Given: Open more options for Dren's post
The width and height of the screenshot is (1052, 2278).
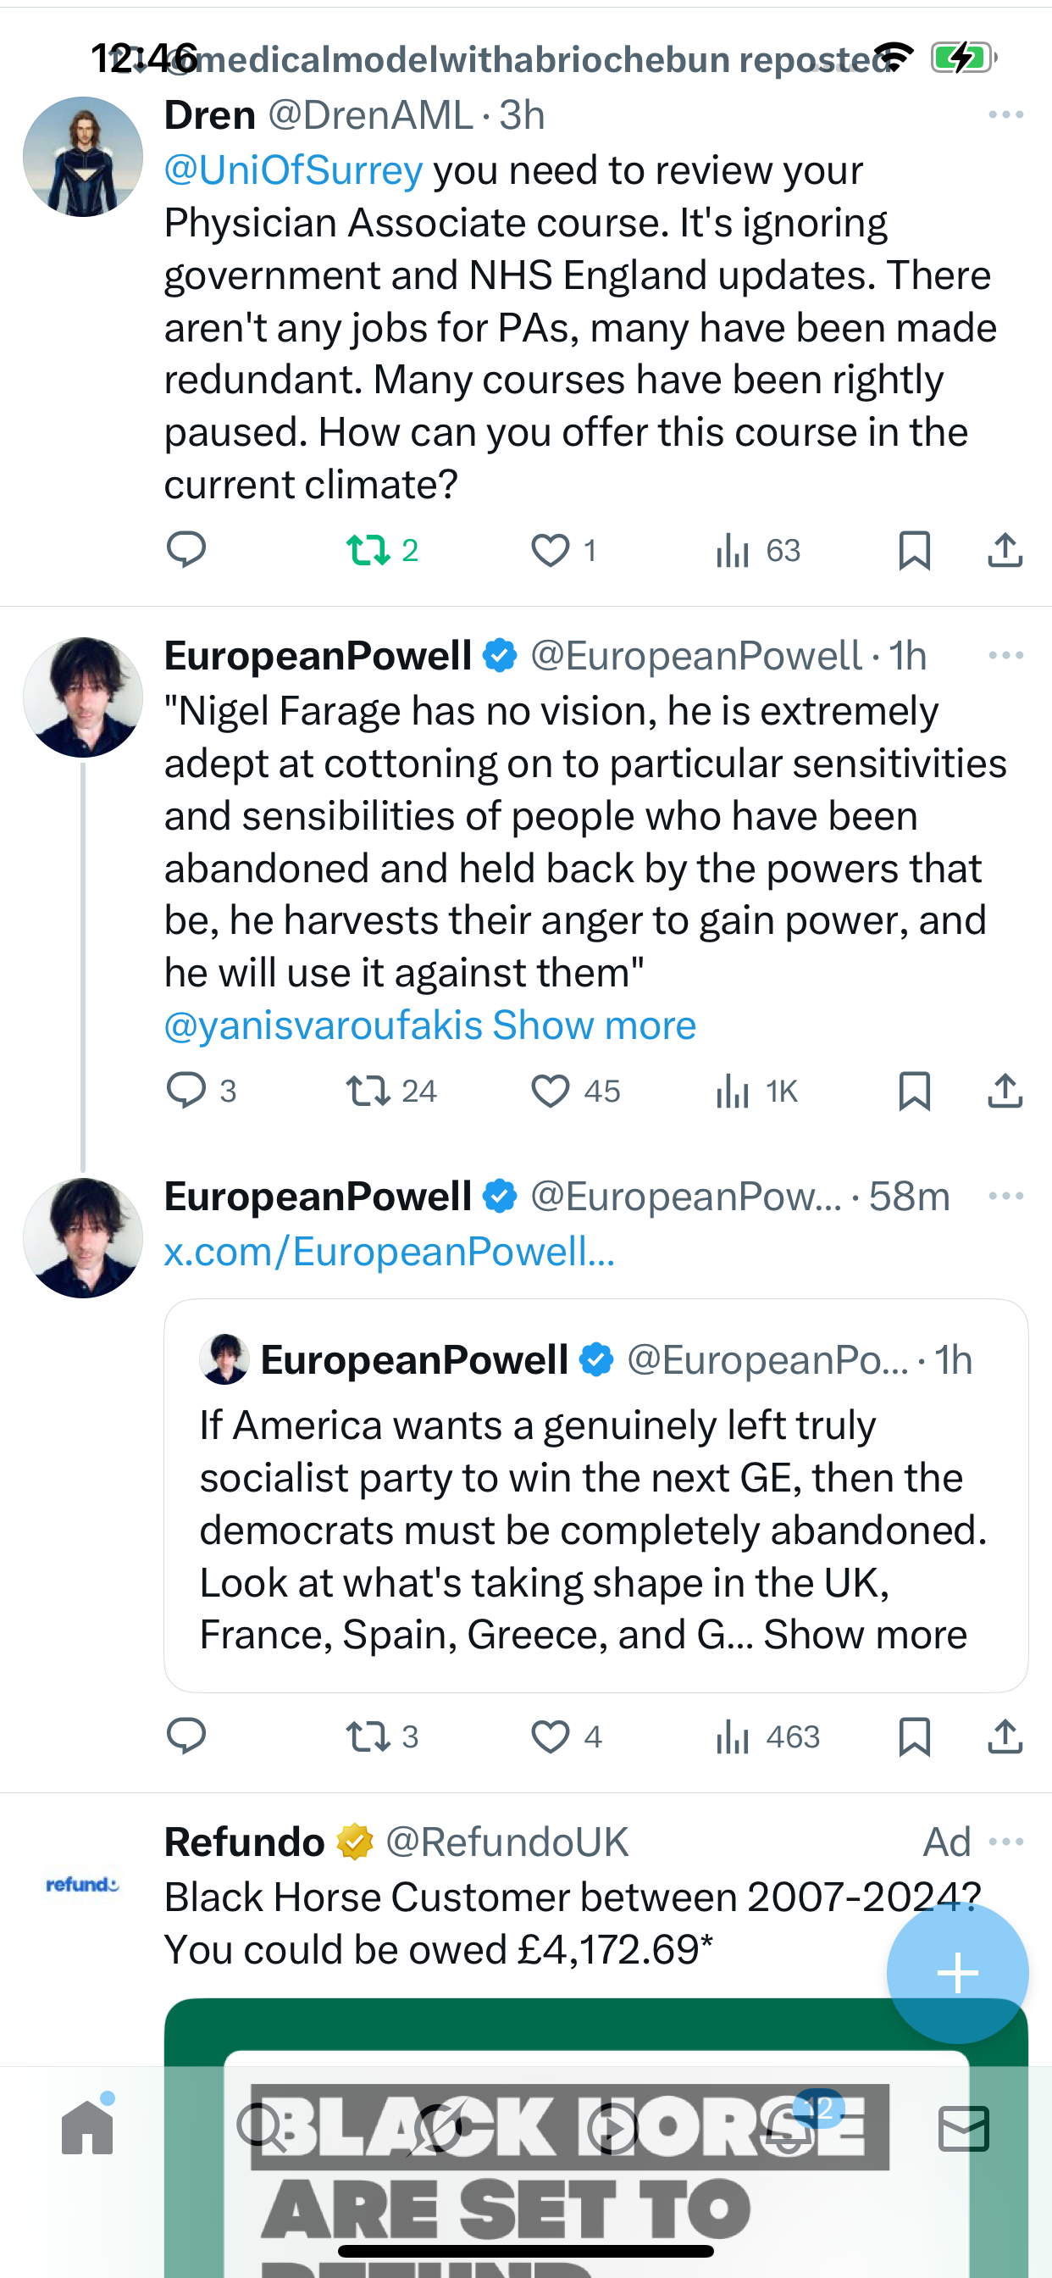Looking at the screenshot, I should 1006,115.
